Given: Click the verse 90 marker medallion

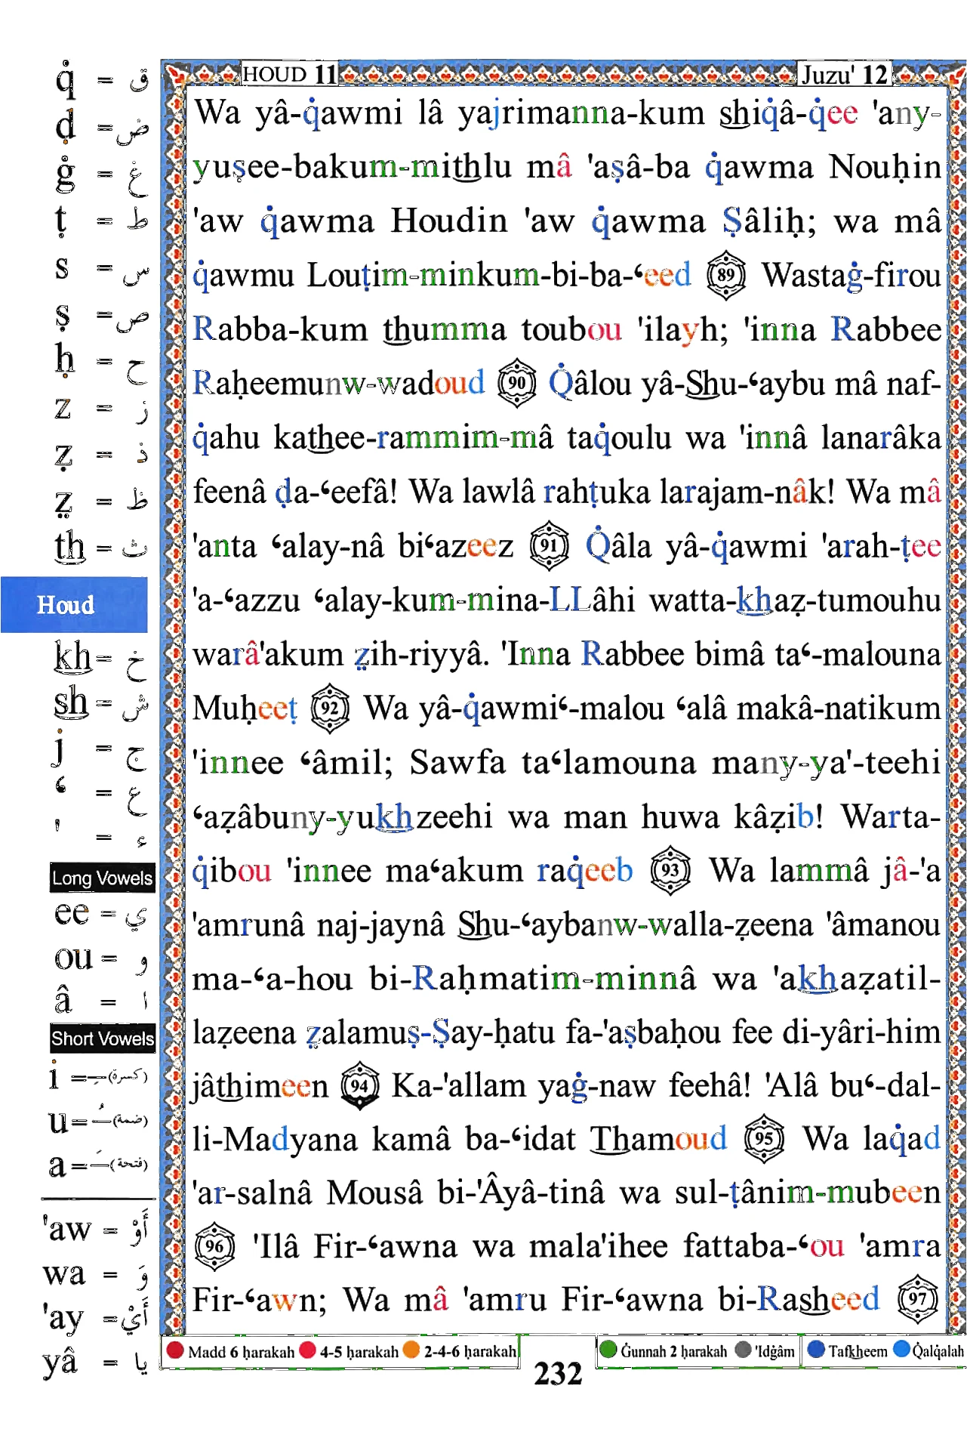Looking at the screenshot, I should (517, 383).
